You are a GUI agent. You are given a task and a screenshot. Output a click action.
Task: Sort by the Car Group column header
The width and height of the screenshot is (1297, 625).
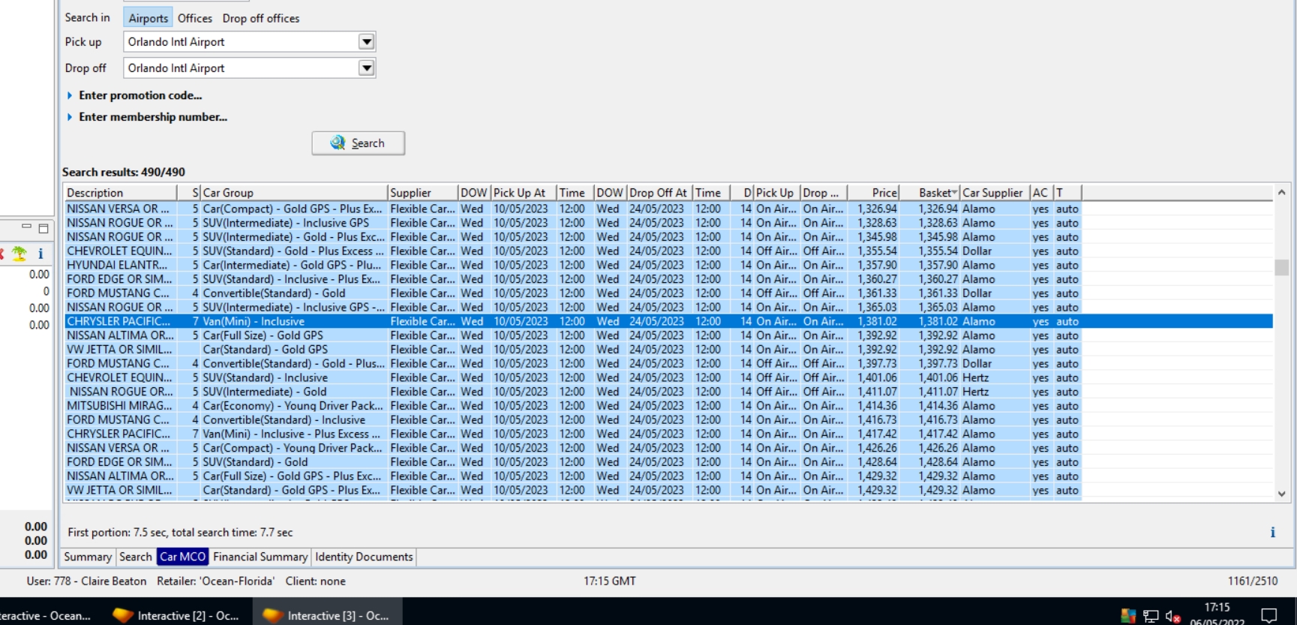[294, 193]
